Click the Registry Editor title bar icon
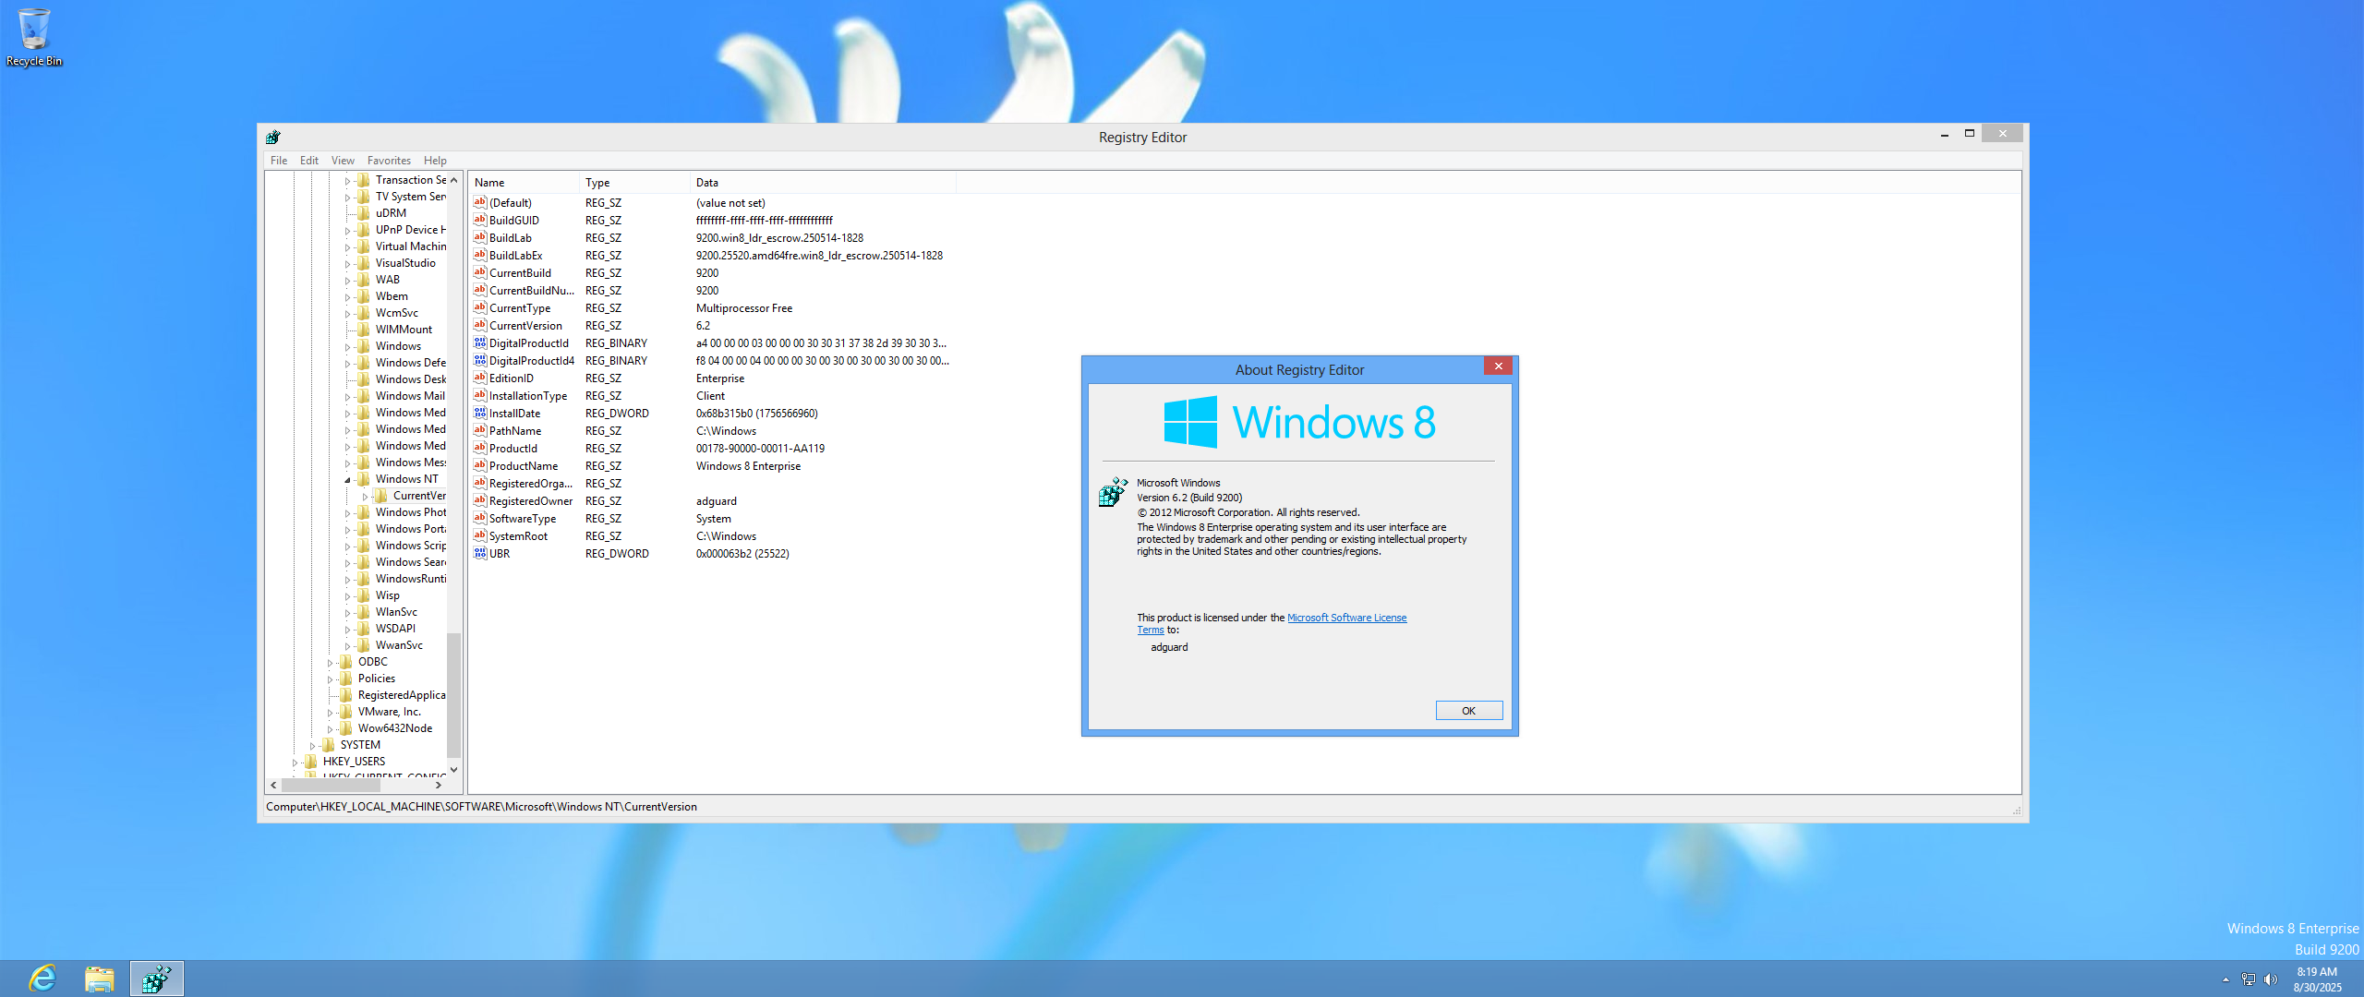 (272, 137)
